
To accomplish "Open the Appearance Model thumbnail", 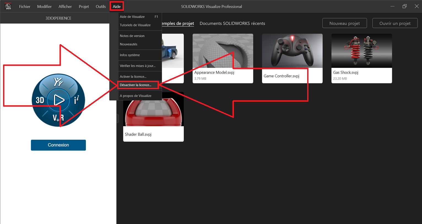I will click(223, 51).
